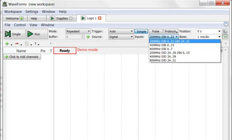Image resolution: width=232 pixels, height=140 pixels.
Task: Open the Logic Window menu
Action: pyautogui.click(x=48, y=25)
